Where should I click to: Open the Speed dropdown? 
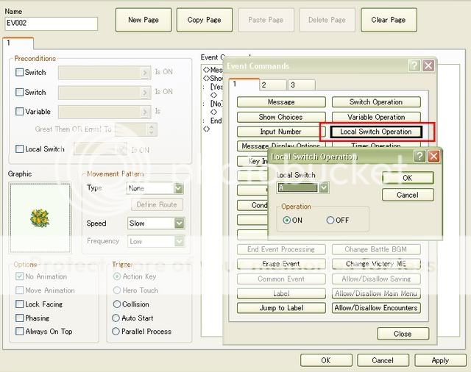click(178, 223)
